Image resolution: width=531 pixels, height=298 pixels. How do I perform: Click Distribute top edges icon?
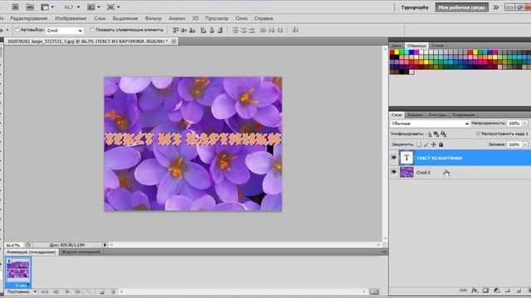236,30
